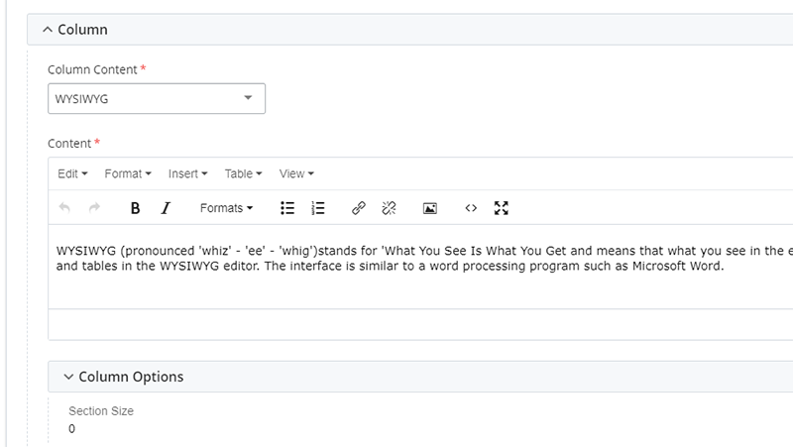
Task: Open the Table menu
Action: pyautogui.click(x=243, y=173)
